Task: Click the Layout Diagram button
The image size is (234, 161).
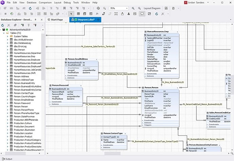Action: tap(152, 8)
